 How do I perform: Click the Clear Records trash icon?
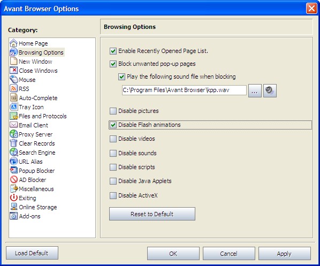pos(13,143)
